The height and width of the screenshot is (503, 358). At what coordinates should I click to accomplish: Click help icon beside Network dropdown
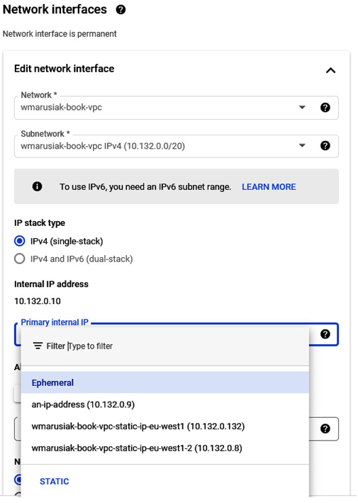325,108
